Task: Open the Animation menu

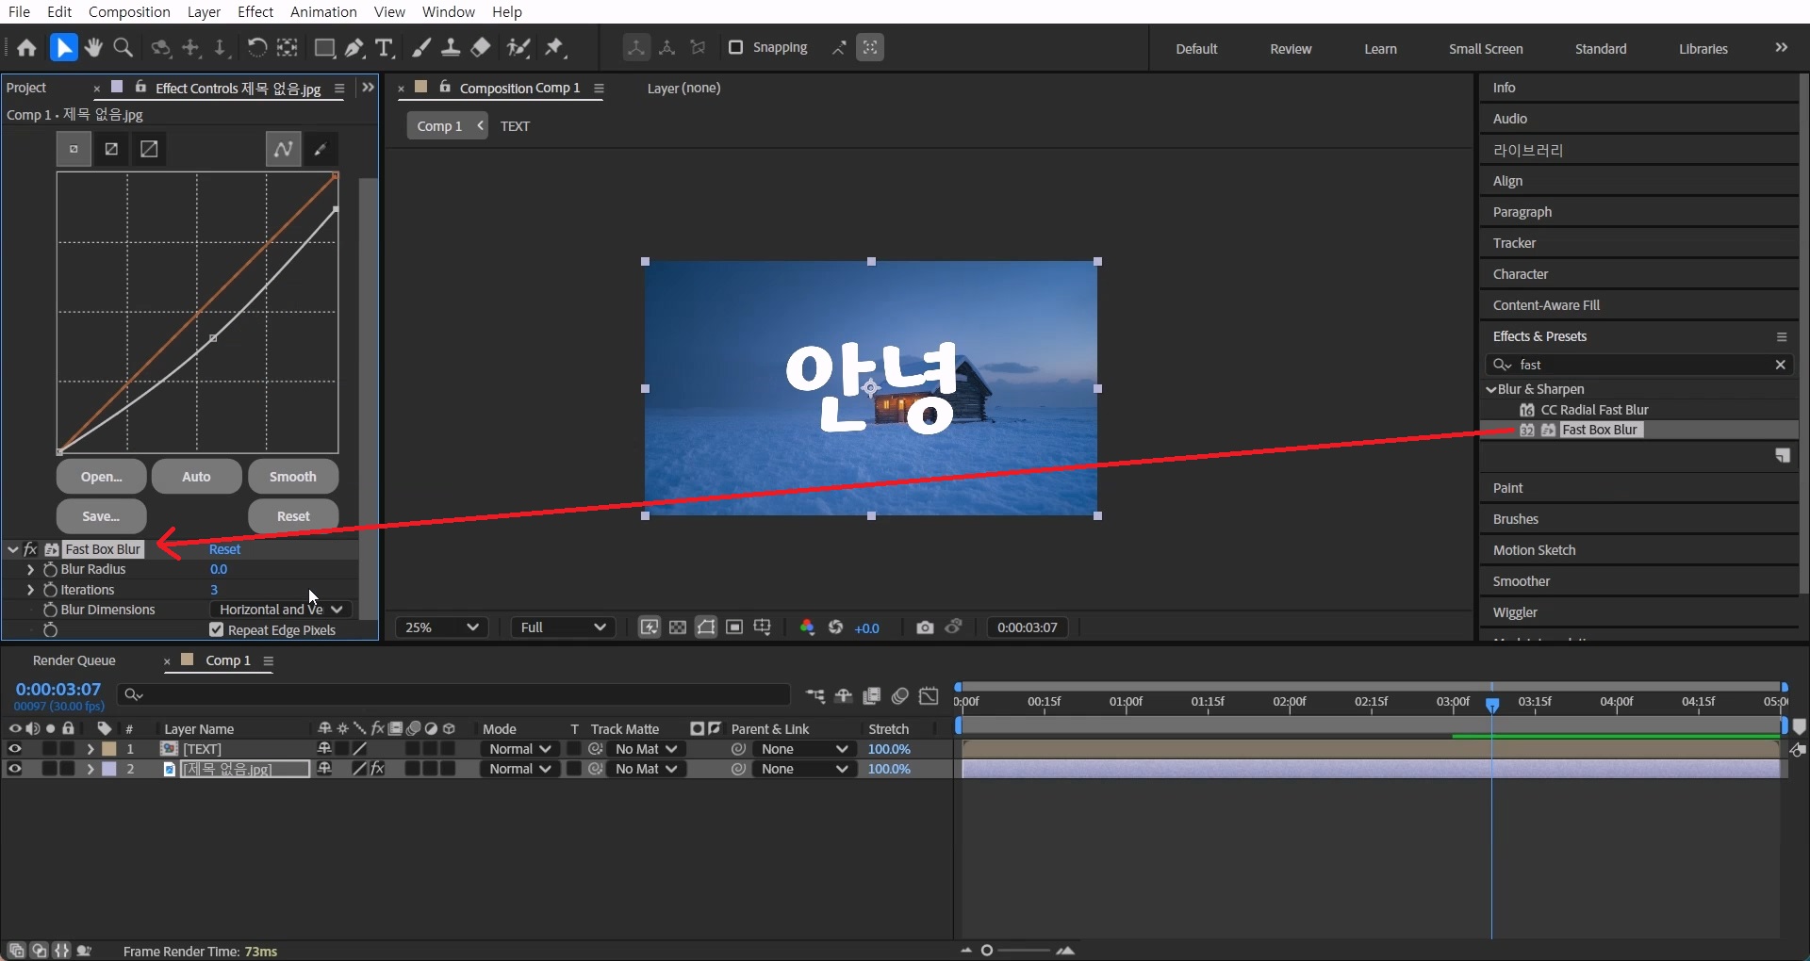Action: 323,11
